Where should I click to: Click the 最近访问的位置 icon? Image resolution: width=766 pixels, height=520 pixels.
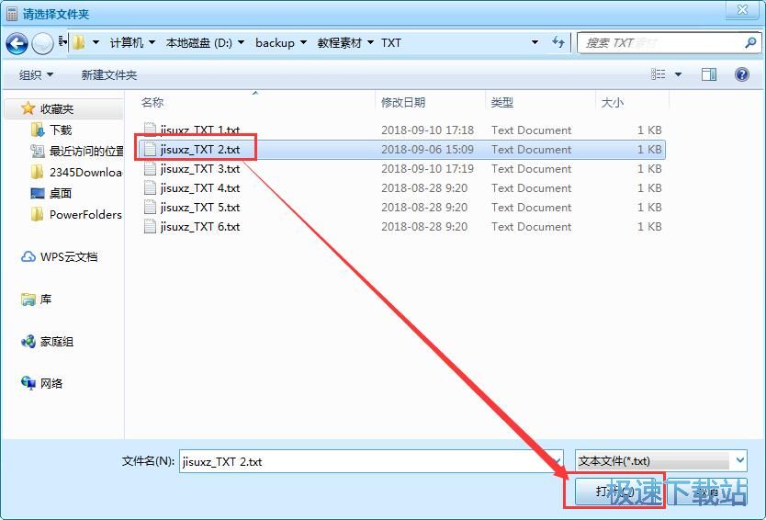[38, 151]
